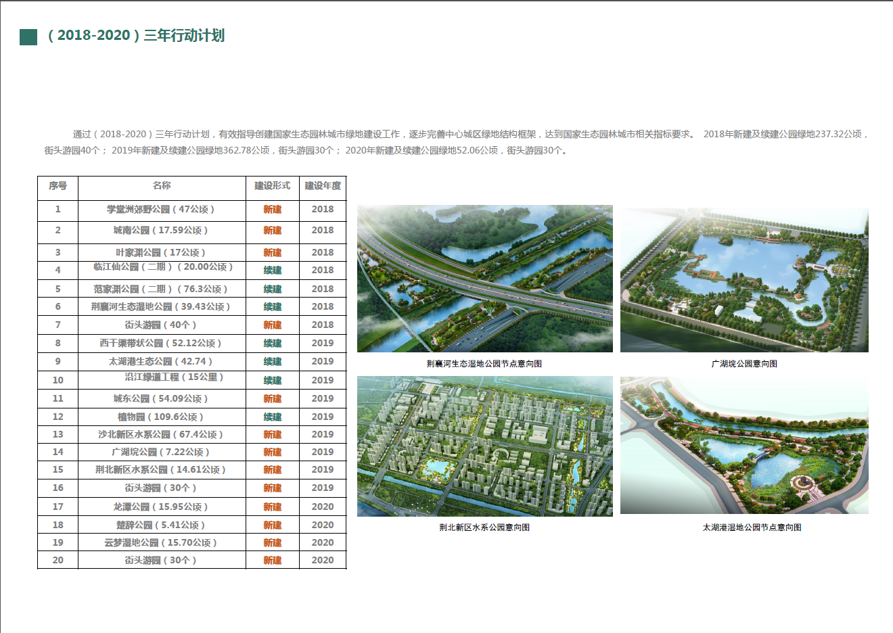893x633 pixels.
Task: Click year 2020 in the 楚辞公园 row
Action: 323,525
